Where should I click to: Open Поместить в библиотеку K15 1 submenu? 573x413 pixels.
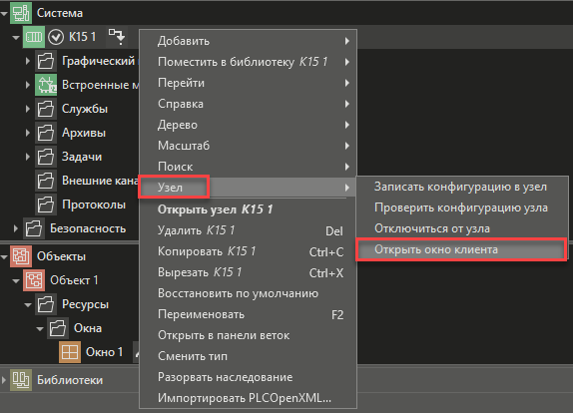coord(248,62)
